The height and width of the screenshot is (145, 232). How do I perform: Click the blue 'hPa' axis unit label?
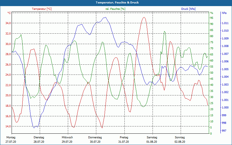(x=224, y=13)
